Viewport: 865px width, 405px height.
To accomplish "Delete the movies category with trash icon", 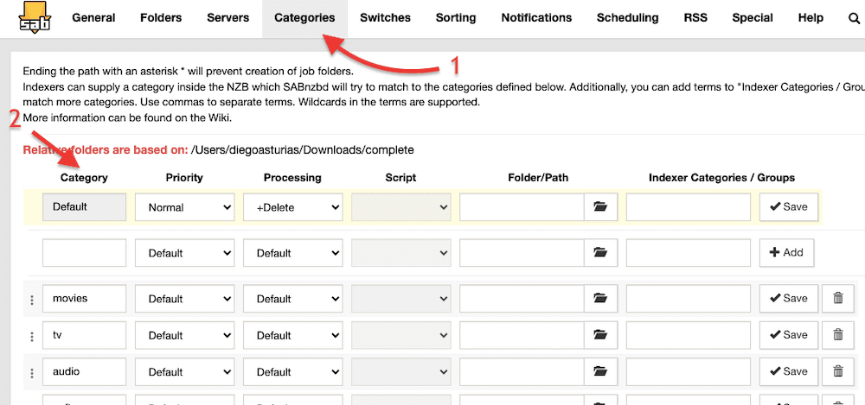I will point(837,299).
